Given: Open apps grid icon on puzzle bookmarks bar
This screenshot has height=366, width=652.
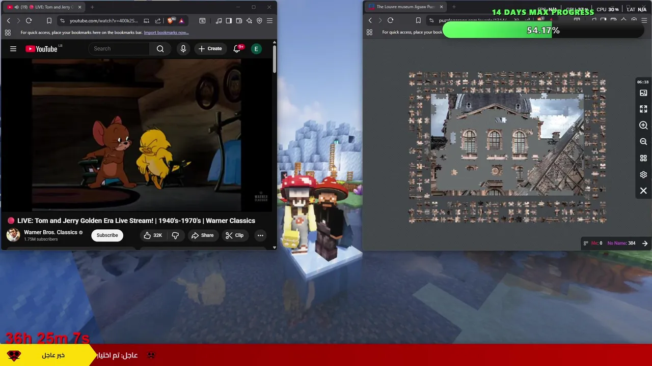Looking at the screenshot, I should coord(369,33).
